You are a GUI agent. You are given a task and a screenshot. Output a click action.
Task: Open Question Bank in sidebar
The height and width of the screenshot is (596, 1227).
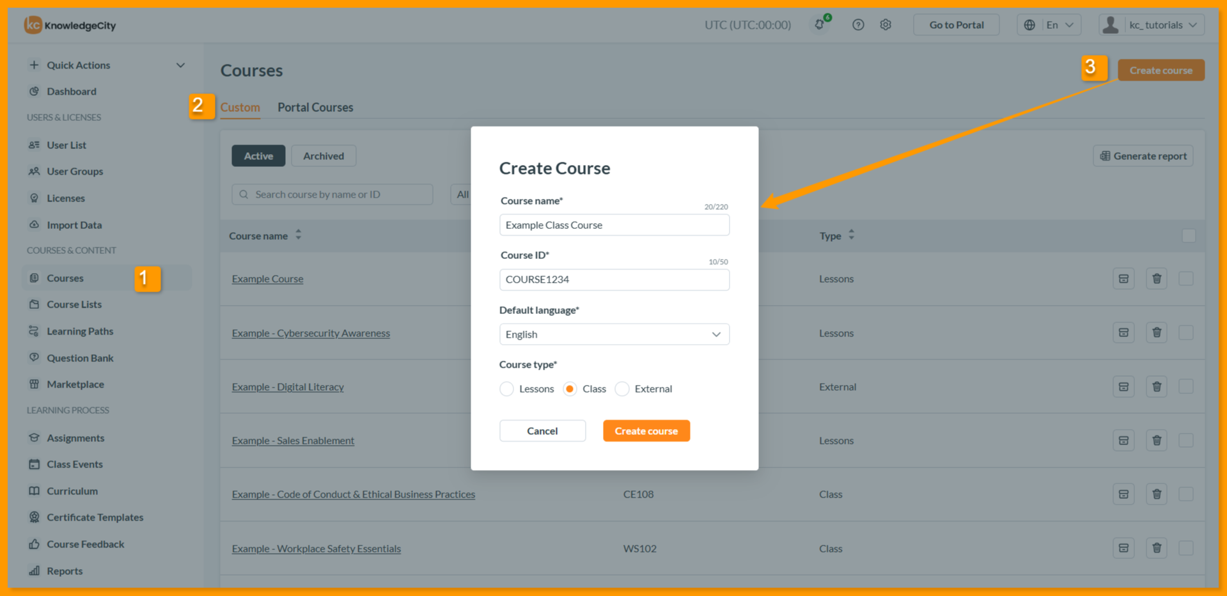point(79,358)
